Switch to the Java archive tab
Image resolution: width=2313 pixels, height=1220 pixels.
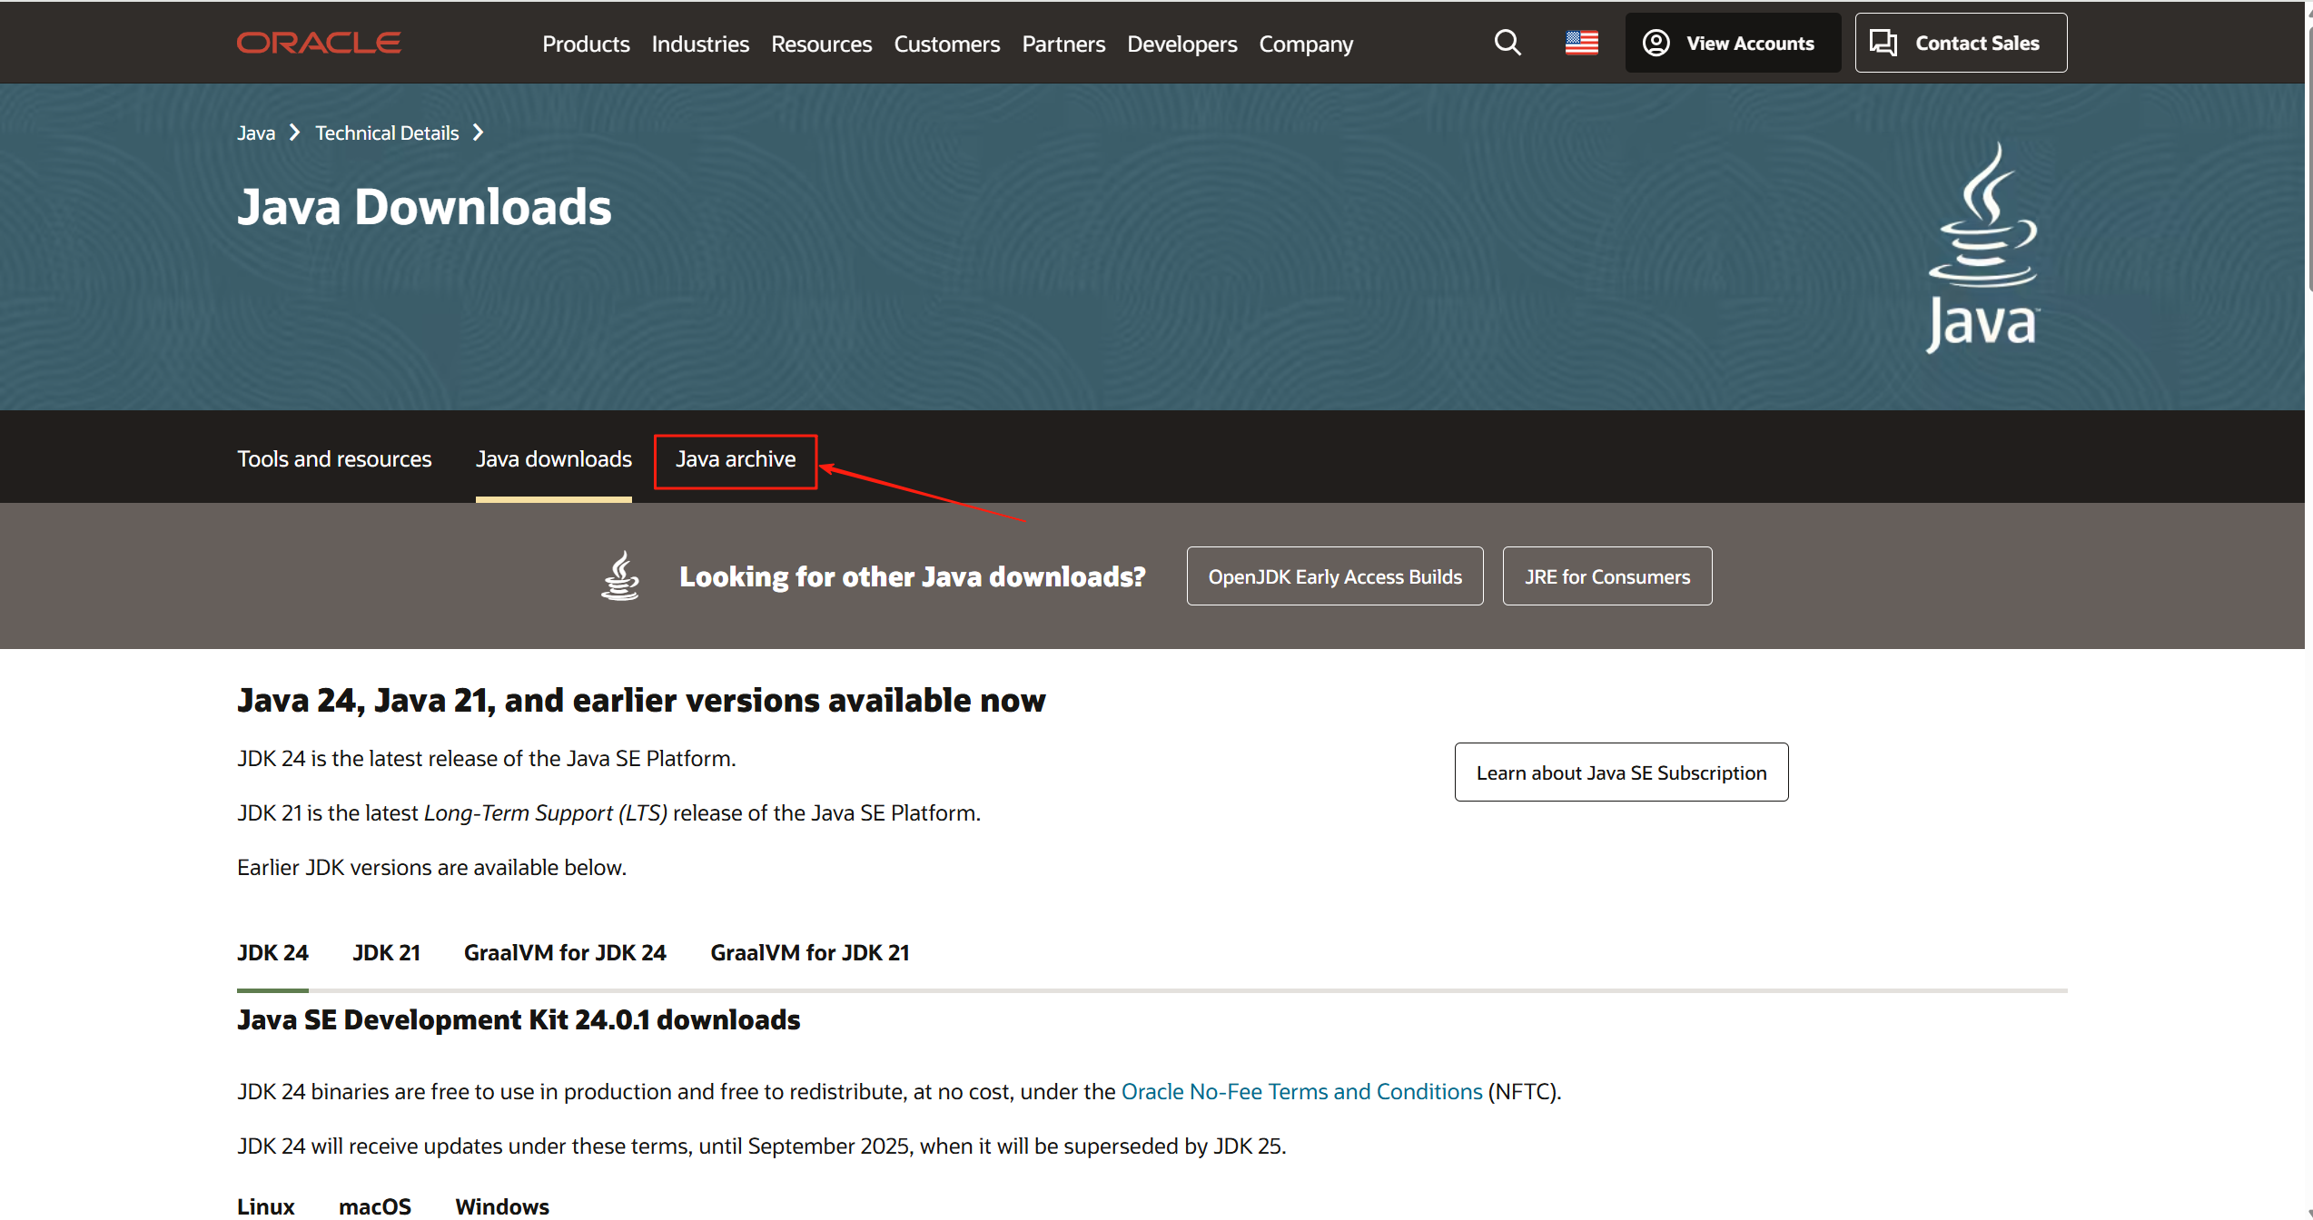(735, 459)
